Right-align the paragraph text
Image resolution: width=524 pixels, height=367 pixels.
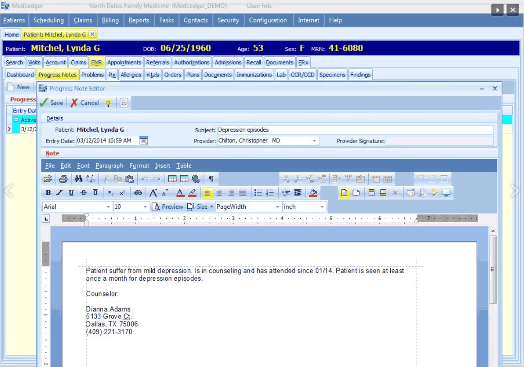click(231, 192)
